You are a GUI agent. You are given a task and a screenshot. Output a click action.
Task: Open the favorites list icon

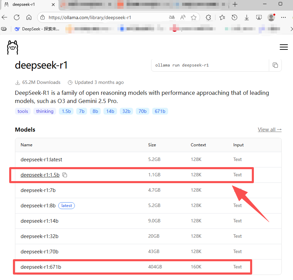(222, 17)
